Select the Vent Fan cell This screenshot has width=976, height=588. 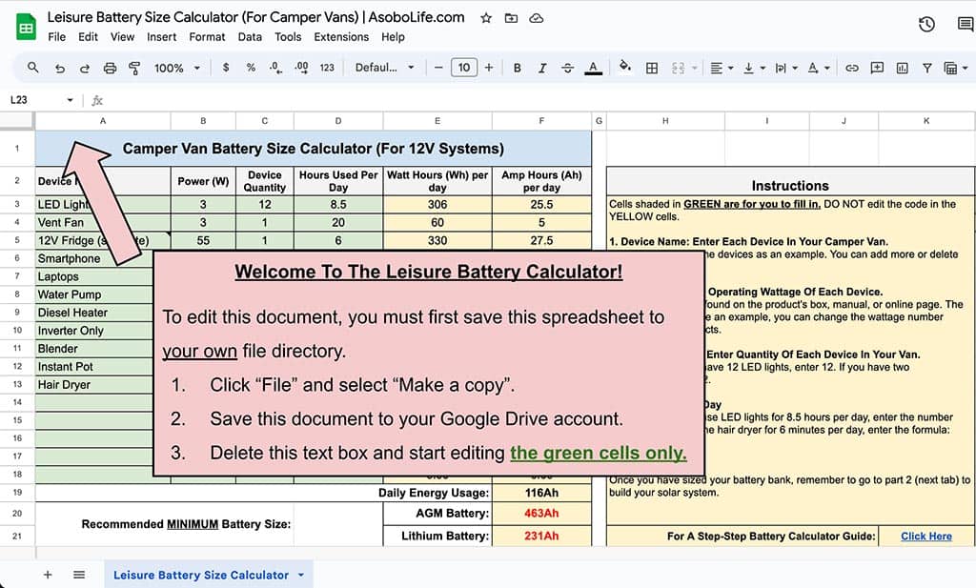[103, 222]
